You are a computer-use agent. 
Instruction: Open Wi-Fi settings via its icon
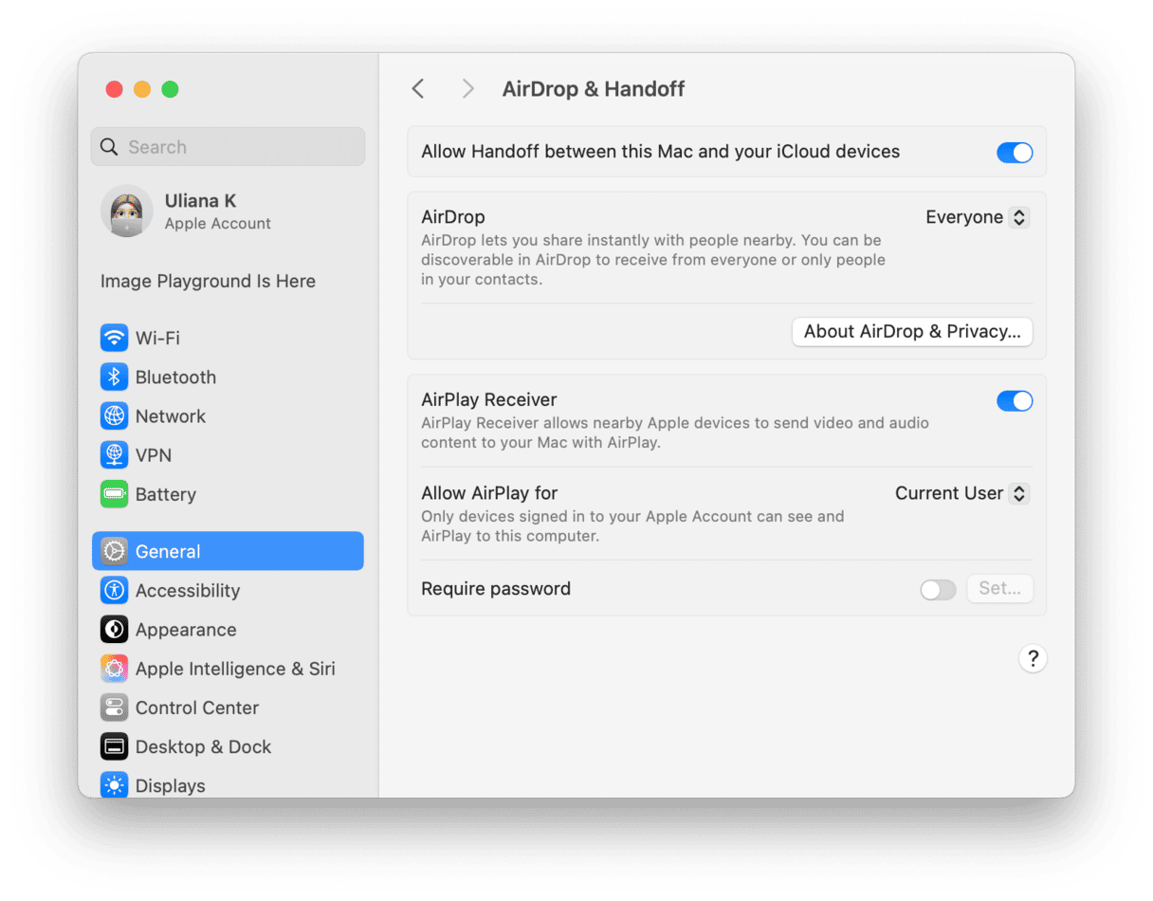[x=115, y=338]
